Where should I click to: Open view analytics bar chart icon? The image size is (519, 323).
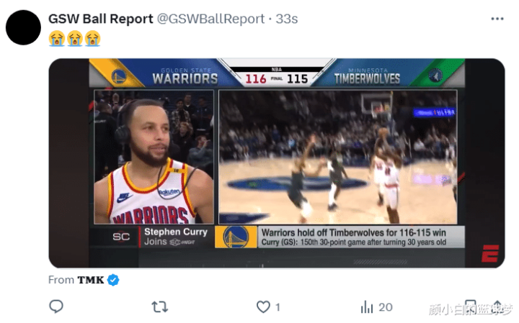pos(367,307)
